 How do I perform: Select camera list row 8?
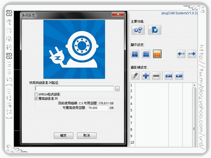tap(161, 129)
